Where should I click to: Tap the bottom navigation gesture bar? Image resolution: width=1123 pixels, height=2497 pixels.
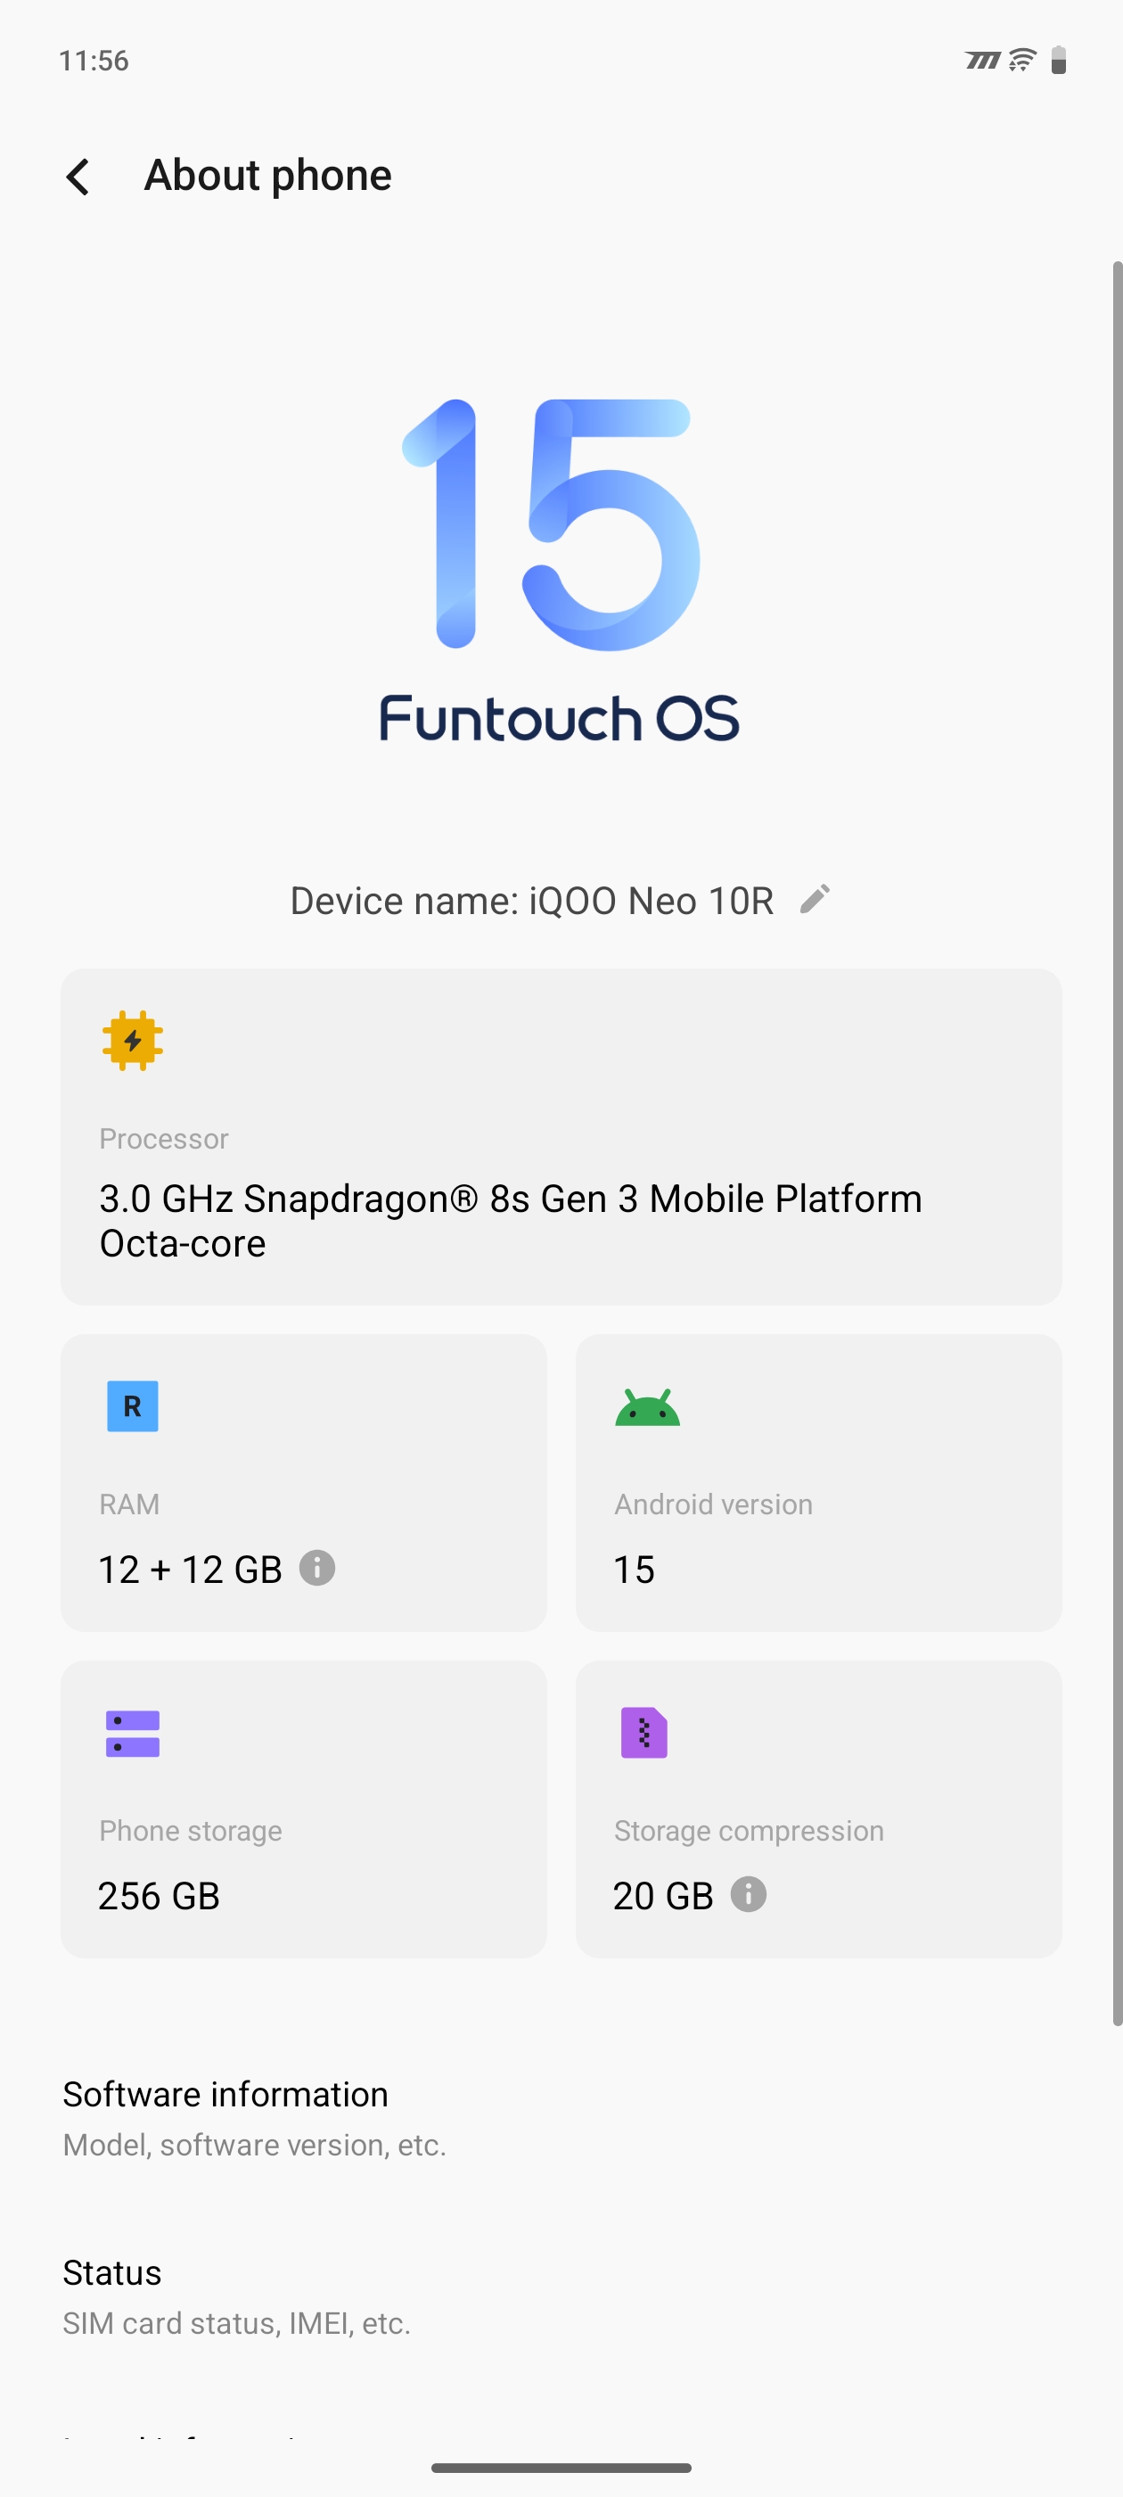[561, 2467]
